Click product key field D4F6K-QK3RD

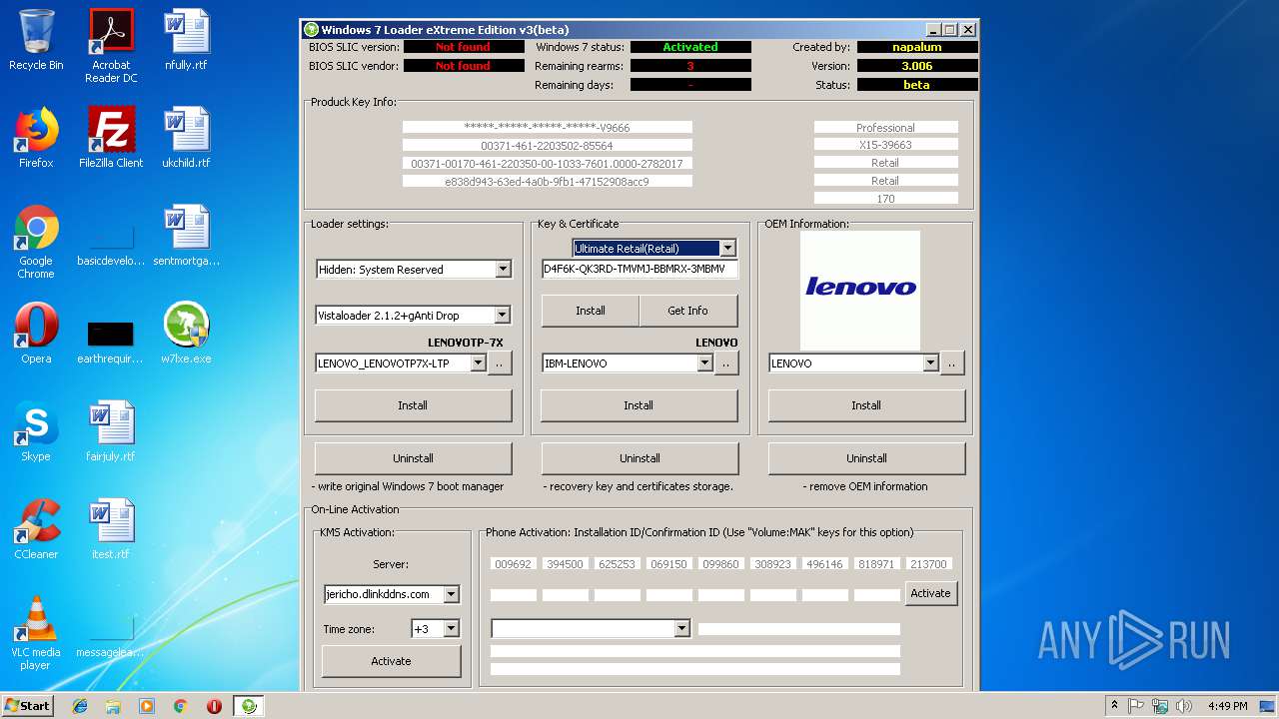tap(639, 269)
